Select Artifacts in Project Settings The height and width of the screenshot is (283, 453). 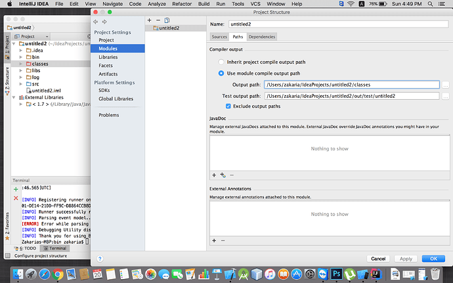108,74
